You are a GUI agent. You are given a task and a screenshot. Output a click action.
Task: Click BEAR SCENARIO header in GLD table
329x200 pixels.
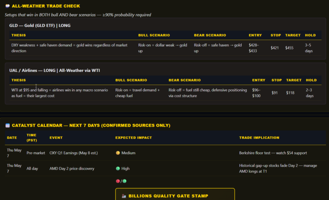pos(210,35)
